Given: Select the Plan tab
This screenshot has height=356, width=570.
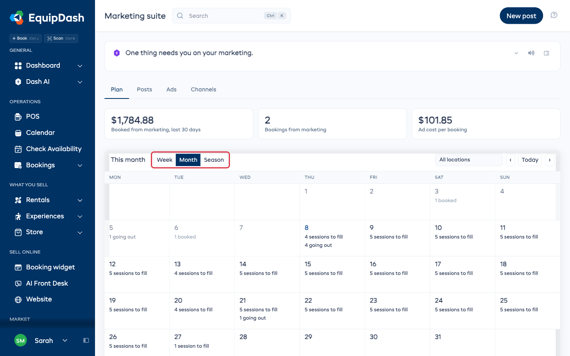Looking at the screenshot, I should pyautogui.click(x=117, y=90).
